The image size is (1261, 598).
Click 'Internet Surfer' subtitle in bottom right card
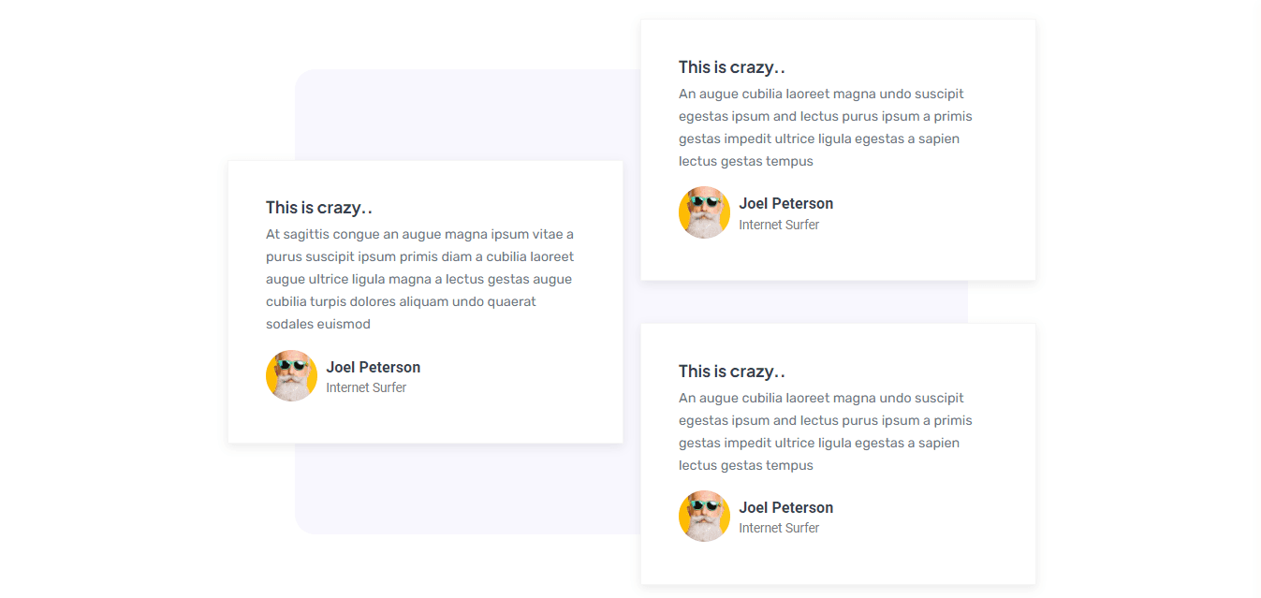779,528
